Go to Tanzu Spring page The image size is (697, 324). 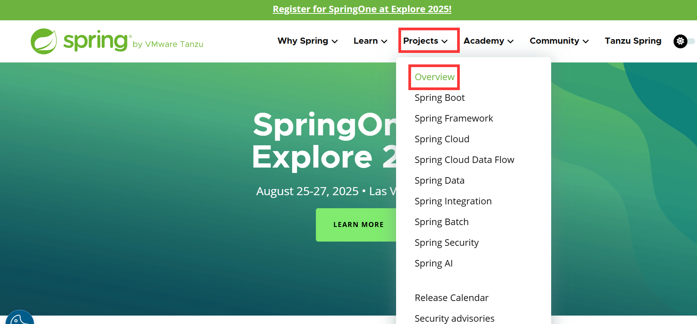(x=633, y=41)
